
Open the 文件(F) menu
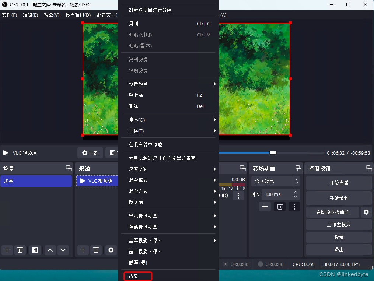click(10, 15)
